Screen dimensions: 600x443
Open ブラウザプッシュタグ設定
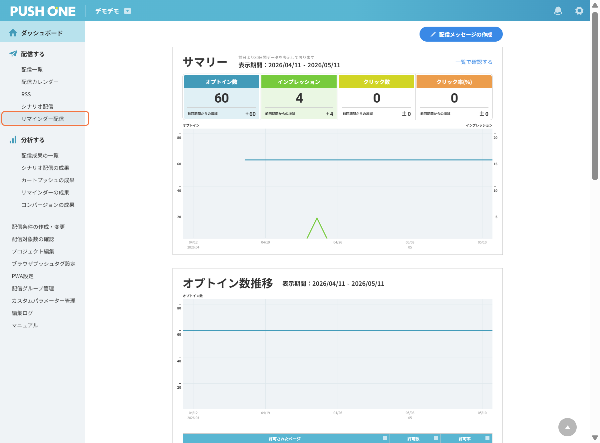(44, 264)
